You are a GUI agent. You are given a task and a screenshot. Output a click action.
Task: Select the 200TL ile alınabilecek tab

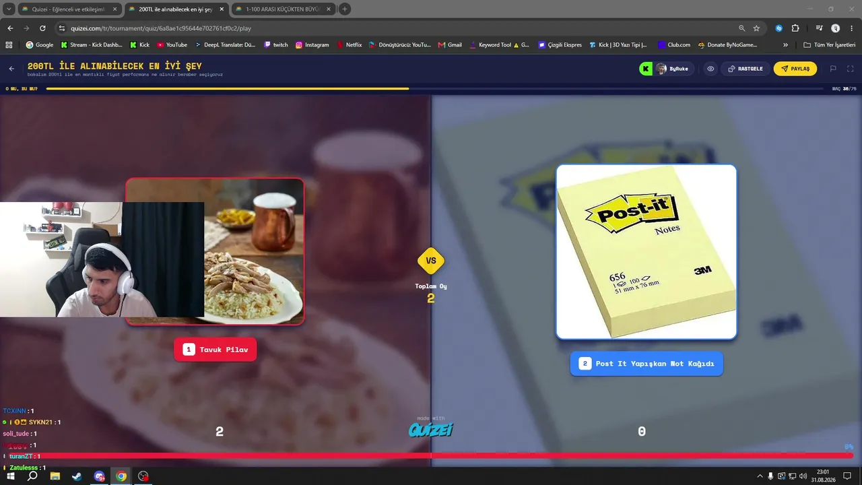point(176,9)
